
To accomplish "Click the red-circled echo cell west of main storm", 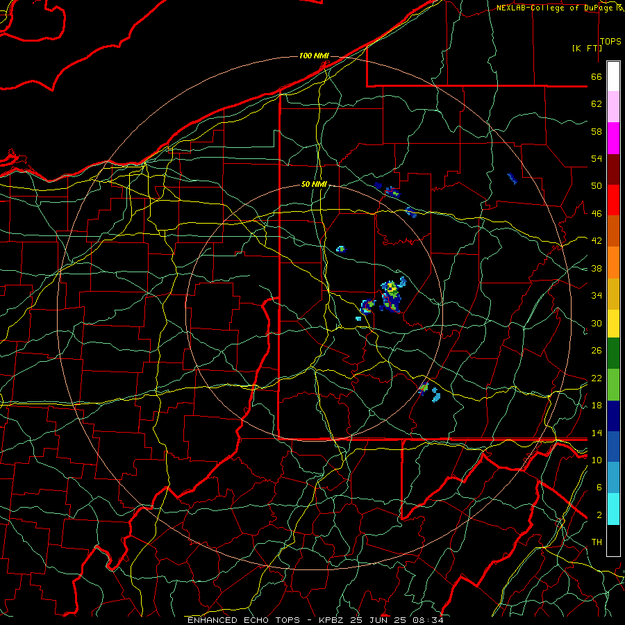I will pos(367,307).
